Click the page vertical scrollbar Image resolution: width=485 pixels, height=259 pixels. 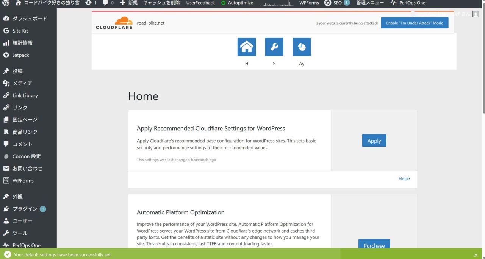(x=483, y=57)
